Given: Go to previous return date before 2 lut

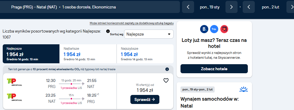Looking at the screenshot, I should point(249,7).
